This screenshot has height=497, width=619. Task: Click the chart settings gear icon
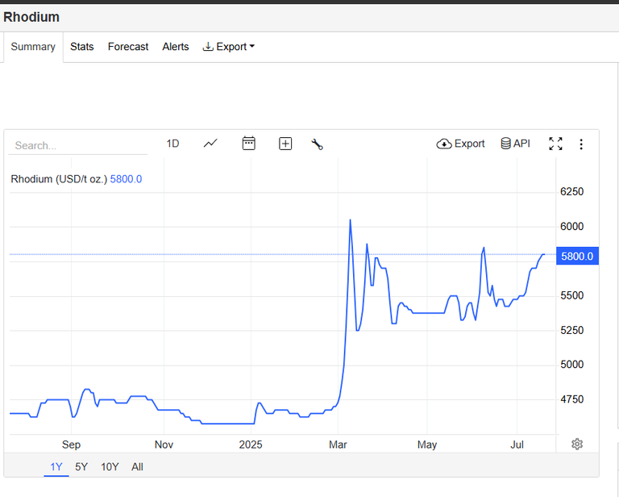[x=577, y=444]
